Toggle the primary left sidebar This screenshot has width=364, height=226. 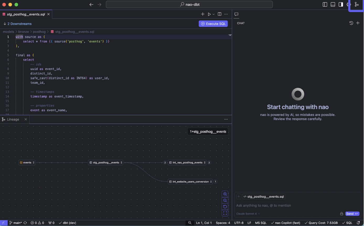point(325,4)
